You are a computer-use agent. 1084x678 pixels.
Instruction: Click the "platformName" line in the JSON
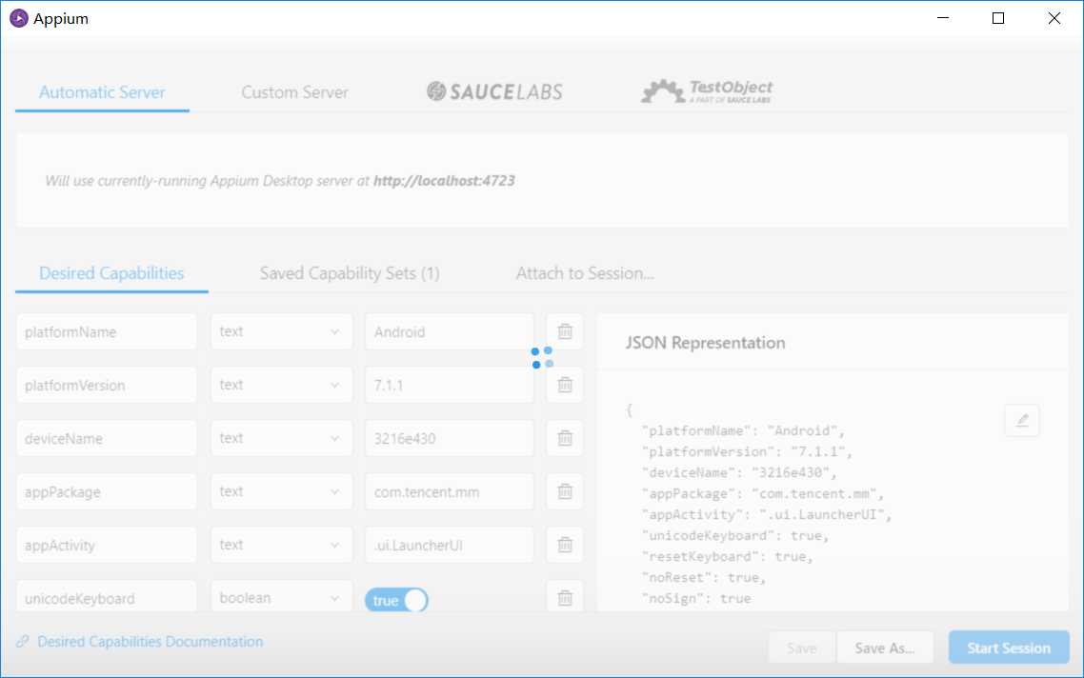tap(743, 430)
